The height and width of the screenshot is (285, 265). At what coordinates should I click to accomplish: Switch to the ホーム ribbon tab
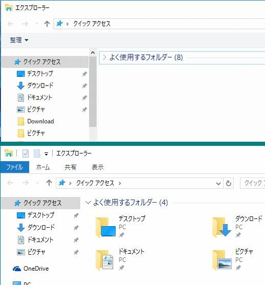click(43, 167)
